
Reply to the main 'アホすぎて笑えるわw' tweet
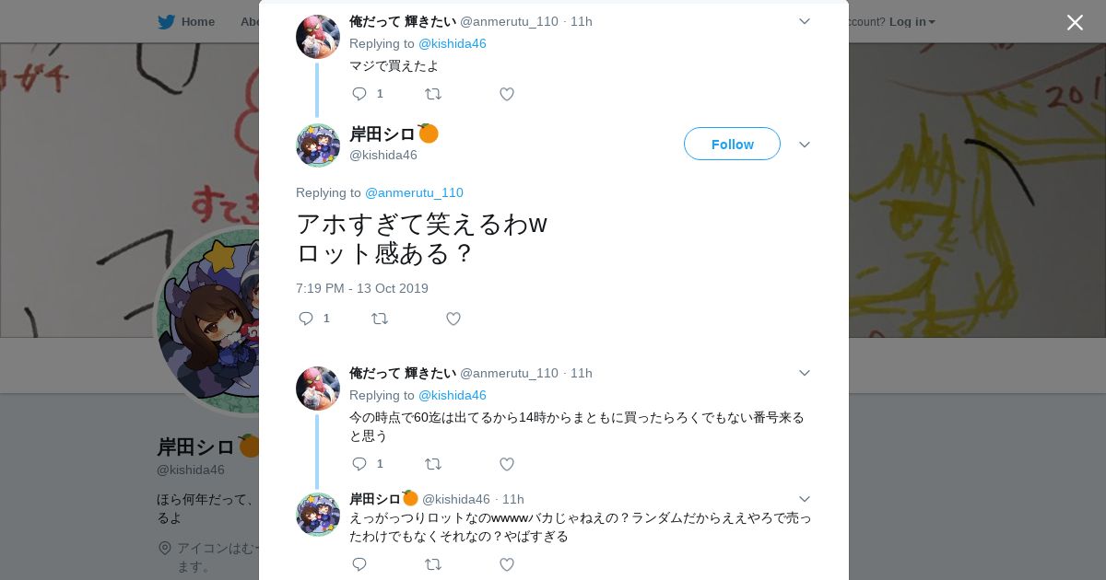coord(307,319)
